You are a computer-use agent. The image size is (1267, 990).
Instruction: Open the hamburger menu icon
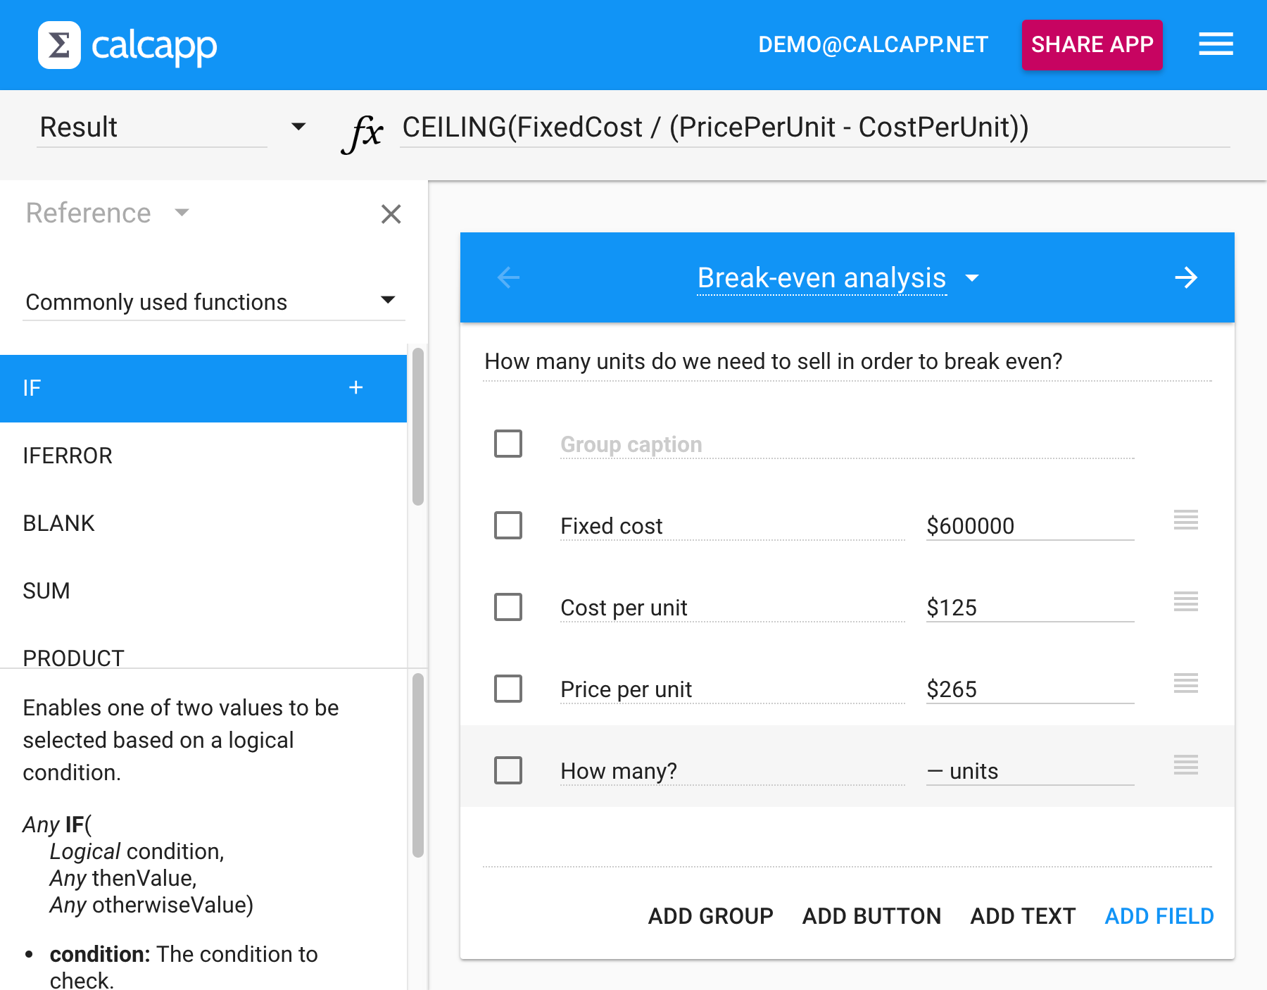(x=1216, y=44)
